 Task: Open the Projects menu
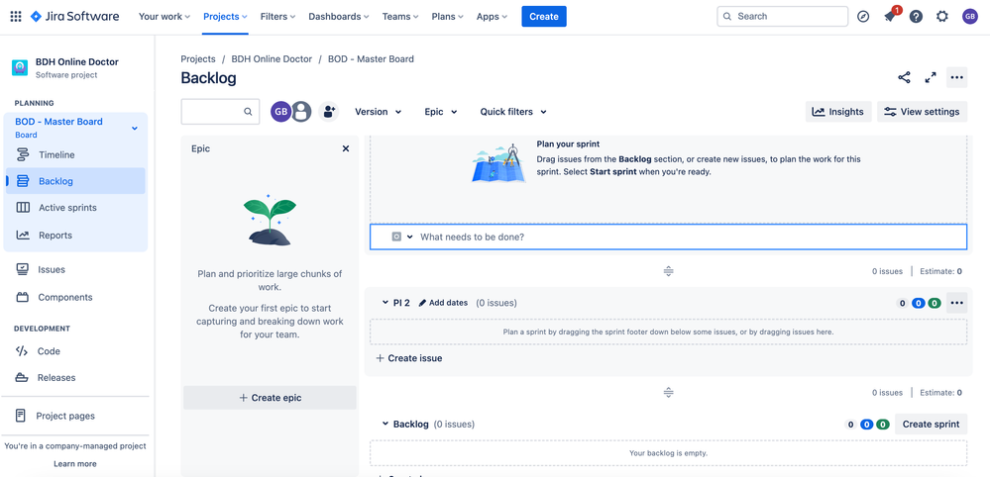(225, 17)
